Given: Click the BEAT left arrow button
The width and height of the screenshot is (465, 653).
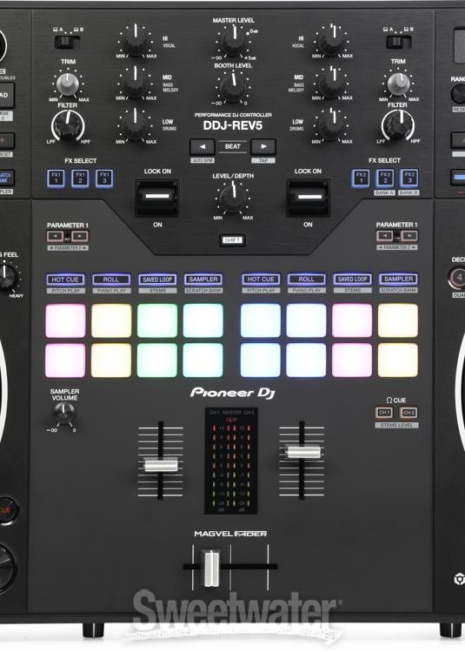Looking at the screenshot, I should click(x=203, y=146).
